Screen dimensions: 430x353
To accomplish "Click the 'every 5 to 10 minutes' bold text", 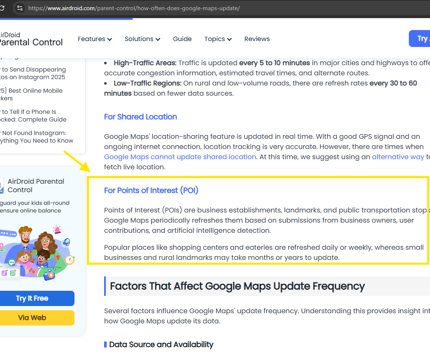I will [275, 63].
